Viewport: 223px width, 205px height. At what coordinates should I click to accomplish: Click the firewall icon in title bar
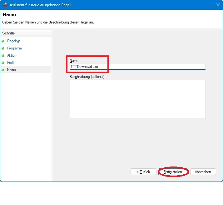(x=5, y=5)
